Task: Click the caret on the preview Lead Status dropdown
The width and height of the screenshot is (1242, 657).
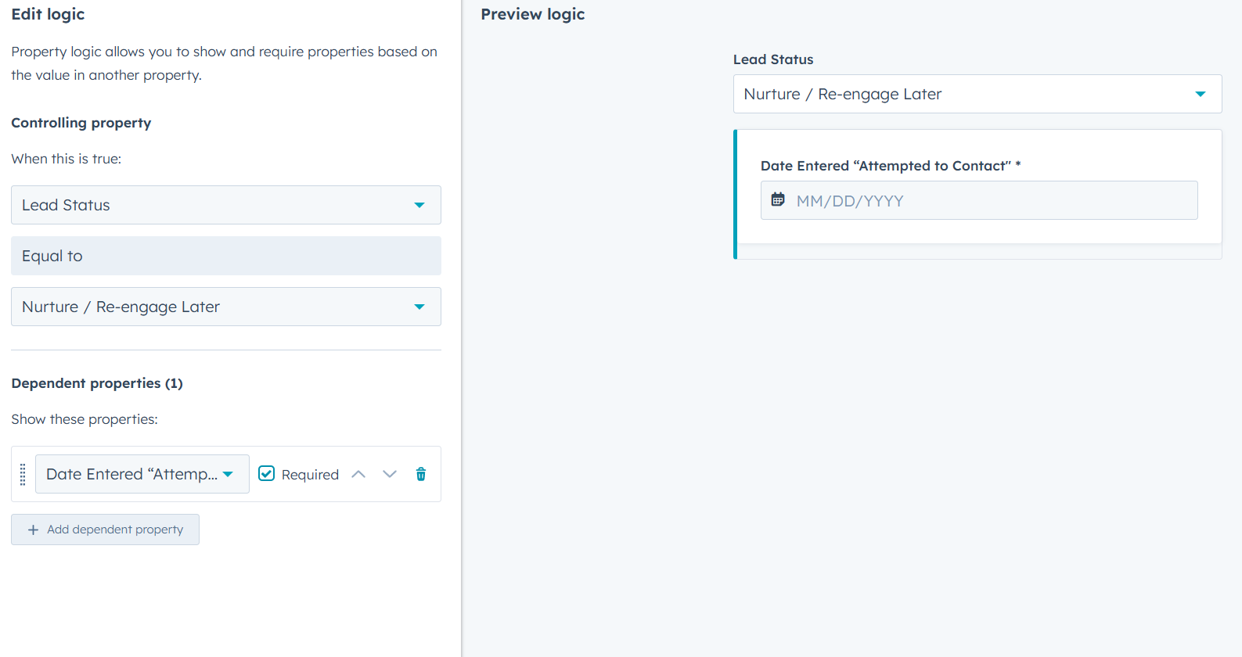Action: click(1201, 94)
